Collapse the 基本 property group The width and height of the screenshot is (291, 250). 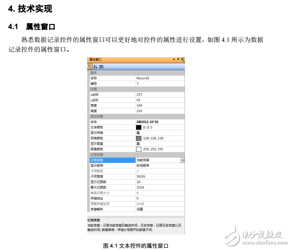point(88,73)
